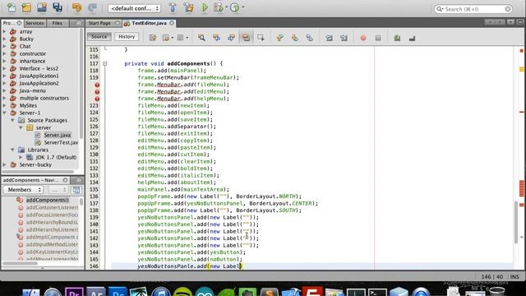
Task: Expand the JDK 1.7 (Default) node
Action: [x=21, y=157]
